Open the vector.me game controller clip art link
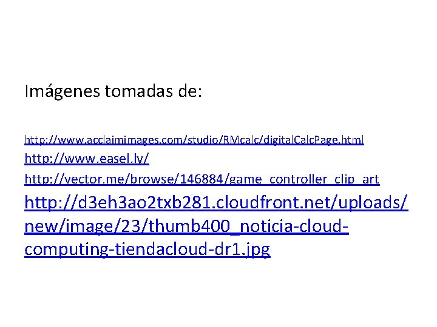The height and width of the screenshot is (327, 437). 202,179
